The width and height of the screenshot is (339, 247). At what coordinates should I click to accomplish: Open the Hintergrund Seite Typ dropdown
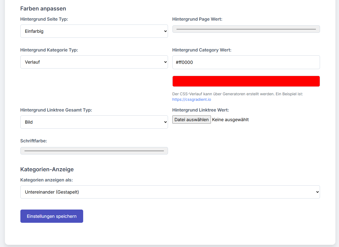point(94,31)
